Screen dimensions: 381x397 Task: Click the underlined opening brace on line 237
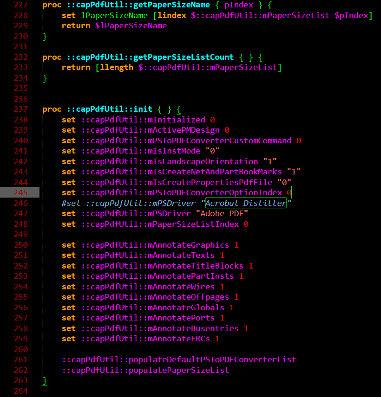179,109
